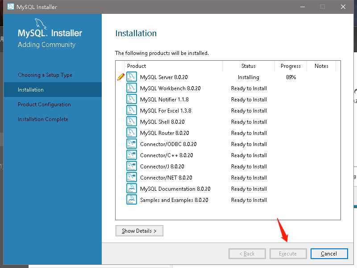Select the Samples and Examples 8.0.20 text

[x=174, y=200]
